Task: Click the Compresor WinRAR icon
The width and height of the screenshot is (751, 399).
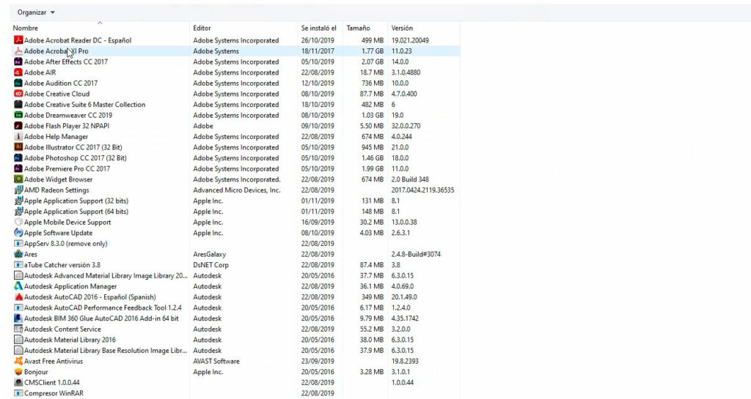Action: (18, 393)
